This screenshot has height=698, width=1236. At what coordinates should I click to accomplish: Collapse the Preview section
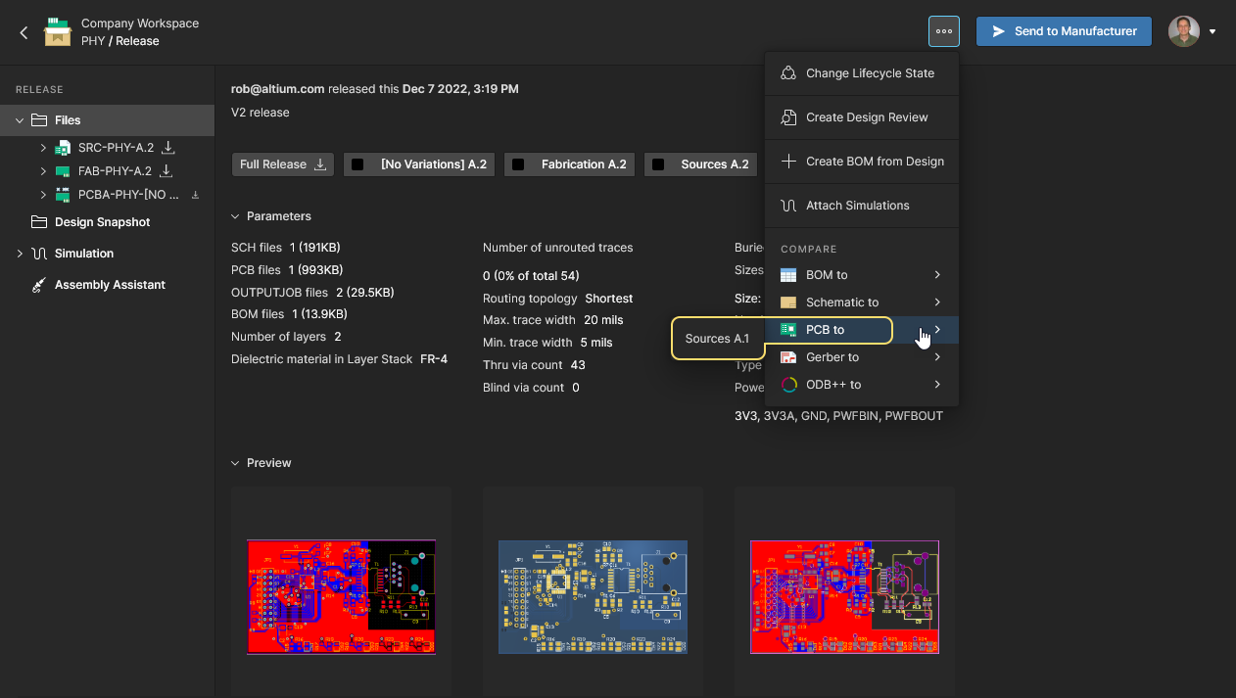pos(235,463)
